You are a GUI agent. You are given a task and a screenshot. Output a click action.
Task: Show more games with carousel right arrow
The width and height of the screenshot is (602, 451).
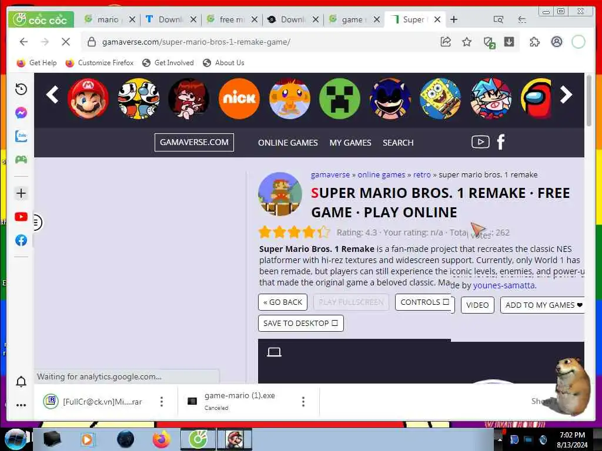pos(566,95)
